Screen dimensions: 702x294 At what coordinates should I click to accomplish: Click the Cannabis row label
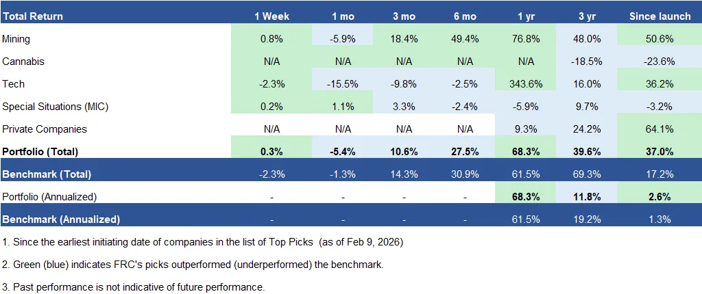click(x=23, y=61)
